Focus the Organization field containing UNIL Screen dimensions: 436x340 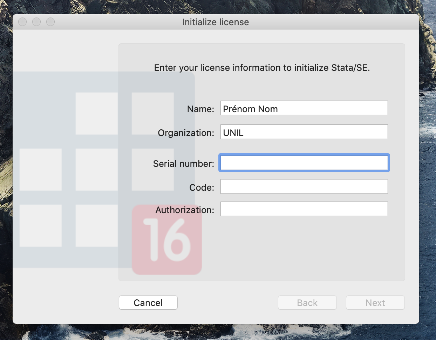(304, 132)
